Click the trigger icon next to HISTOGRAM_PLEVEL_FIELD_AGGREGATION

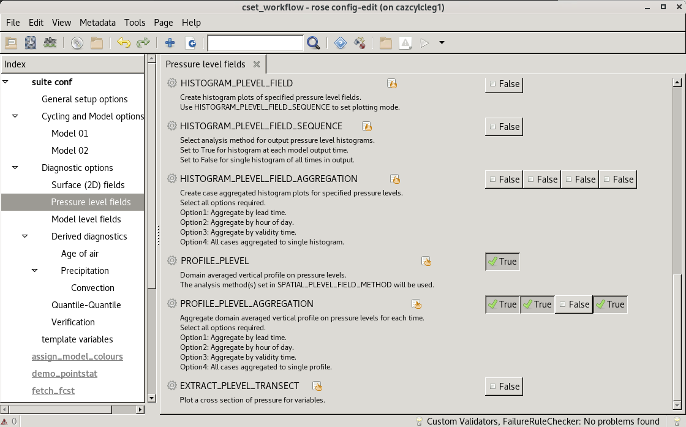coord(395,179)
